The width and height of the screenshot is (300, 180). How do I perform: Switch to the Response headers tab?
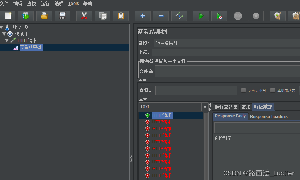click(x=269, y=116)
